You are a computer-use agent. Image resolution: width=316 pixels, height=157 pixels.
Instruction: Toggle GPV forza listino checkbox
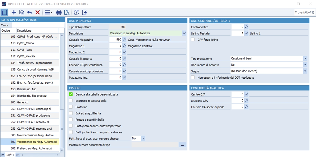193,40
